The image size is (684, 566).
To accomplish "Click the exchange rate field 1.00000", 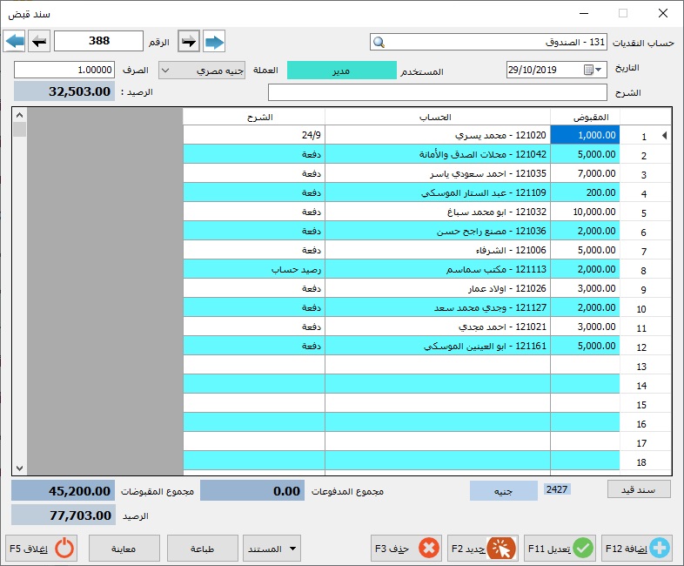I will tap(64, 70).
